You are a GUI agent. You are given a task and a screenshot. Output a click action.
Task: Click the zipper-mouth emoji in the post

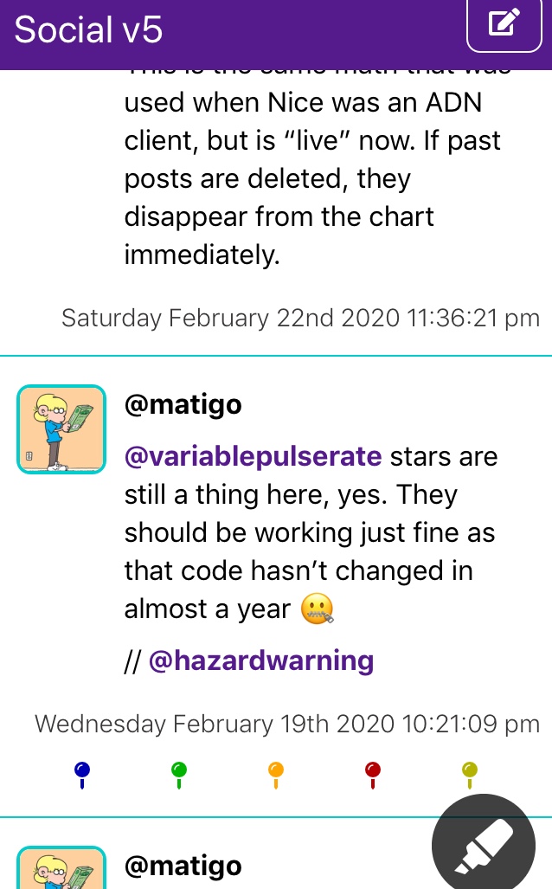point(318,609)
